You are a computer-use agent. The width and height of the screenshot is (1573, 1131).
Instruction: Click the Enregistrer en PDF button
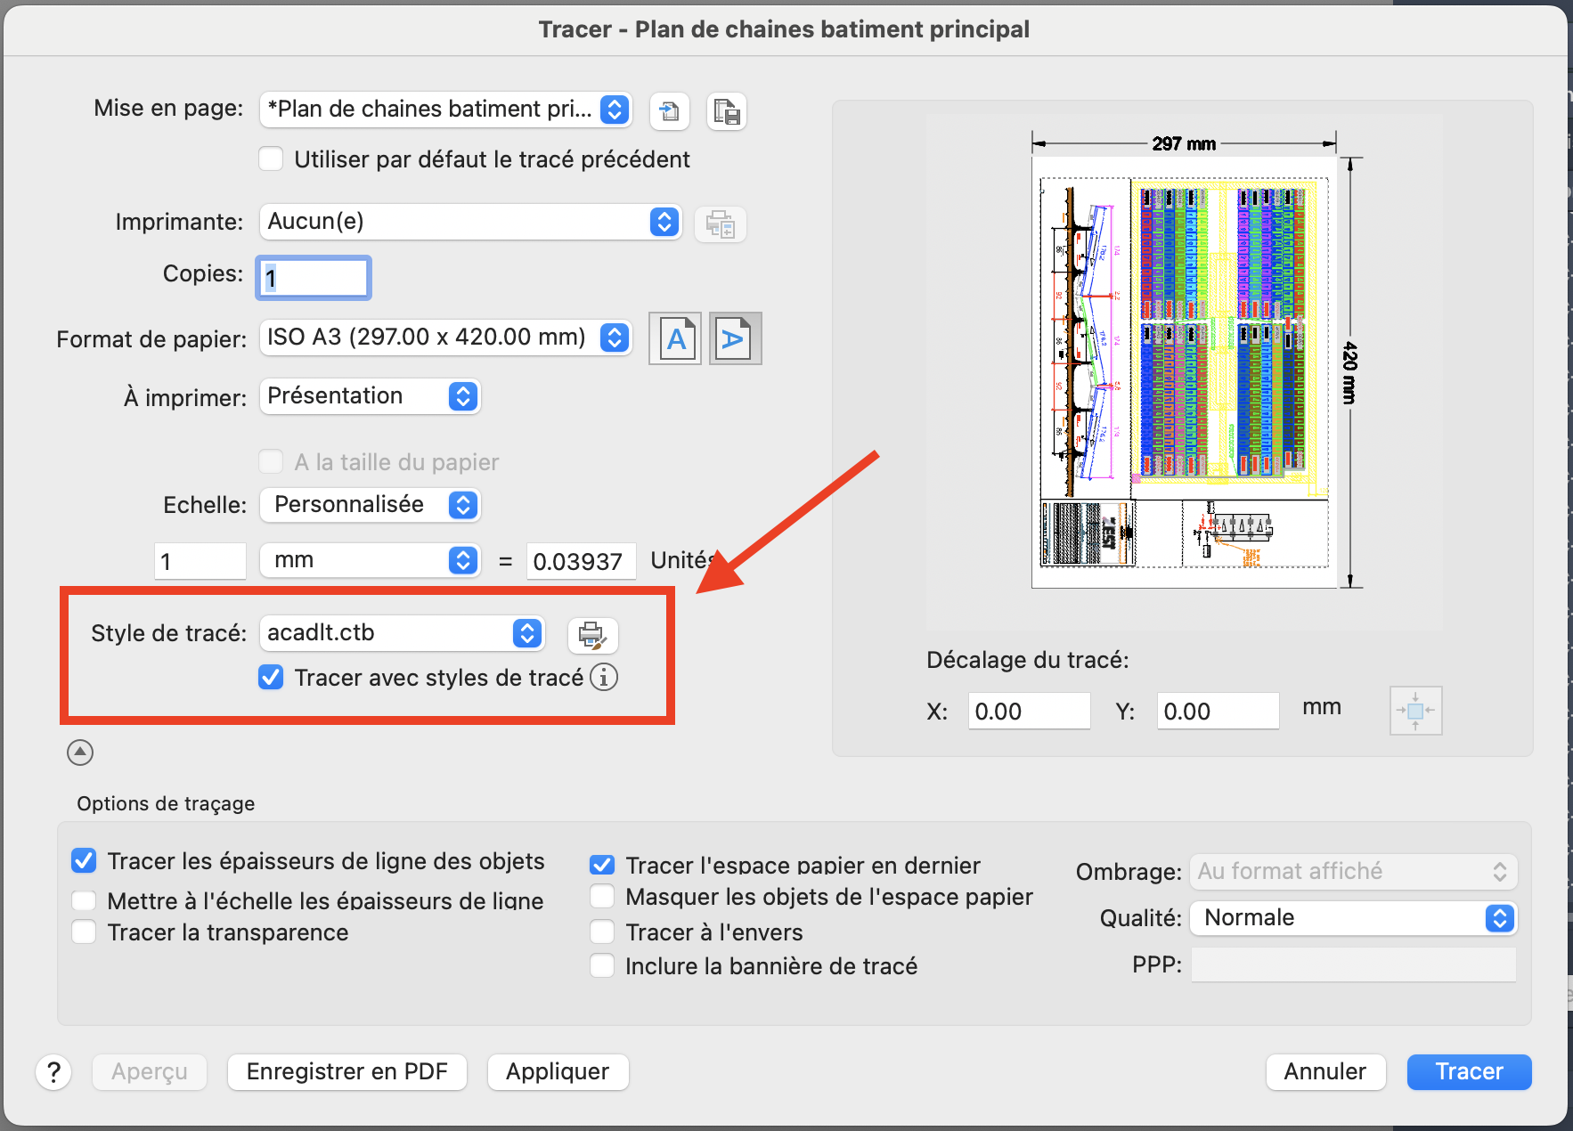[x=346, y=1072]
